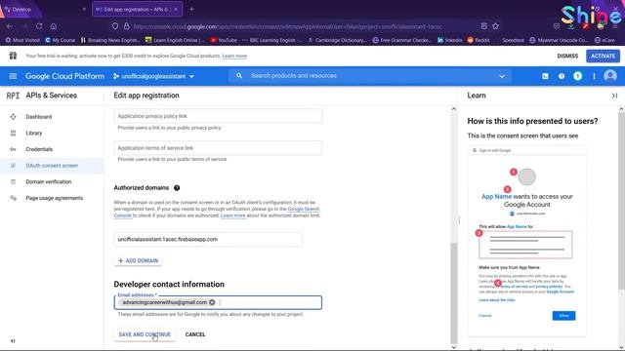Open Page usage agreements in sidebar
The image size is (625, 351).
point(52,198)
